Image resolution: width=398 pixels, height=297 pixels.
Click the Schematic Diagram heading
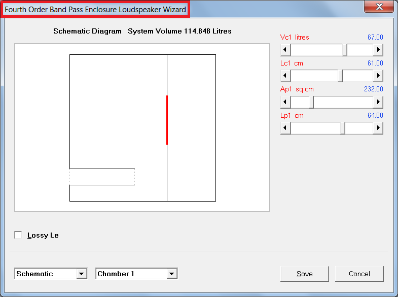tap(87, 31)
